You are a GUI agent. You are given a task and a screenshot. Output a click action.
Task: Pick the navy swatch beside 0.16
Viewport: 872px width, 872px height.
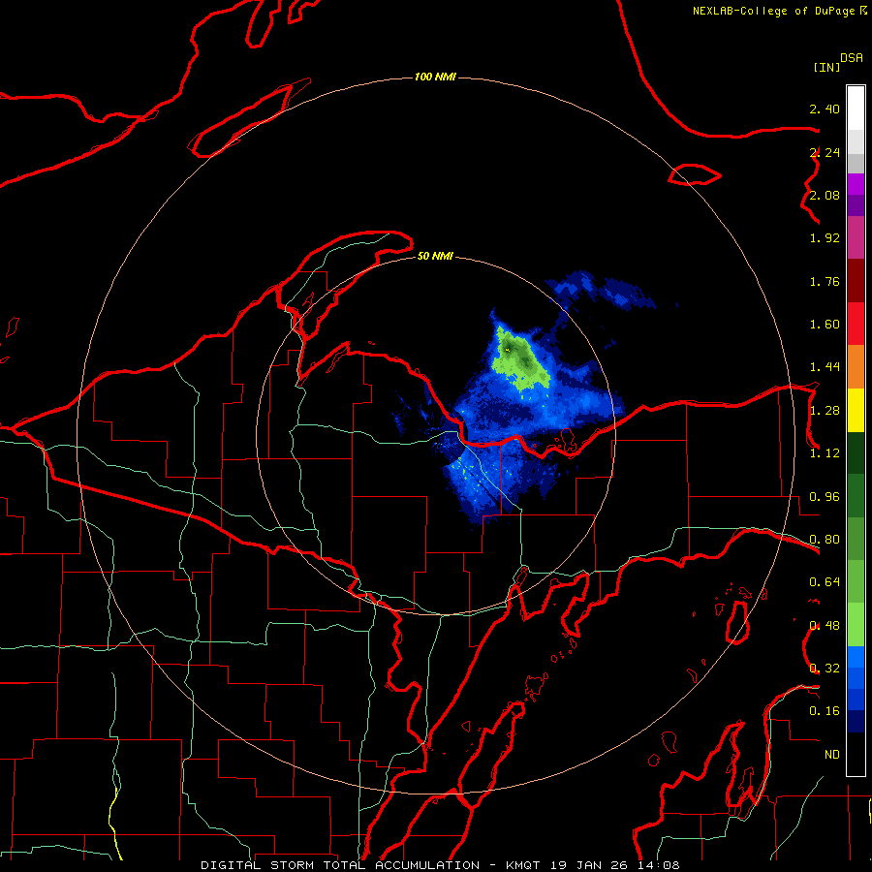coord(856,722)
